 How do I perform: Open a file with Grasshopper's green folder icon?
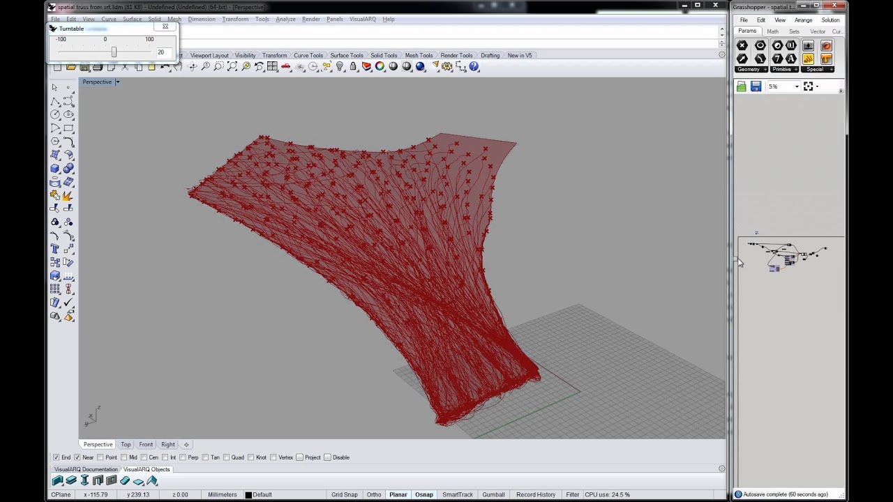pos(742,86)
